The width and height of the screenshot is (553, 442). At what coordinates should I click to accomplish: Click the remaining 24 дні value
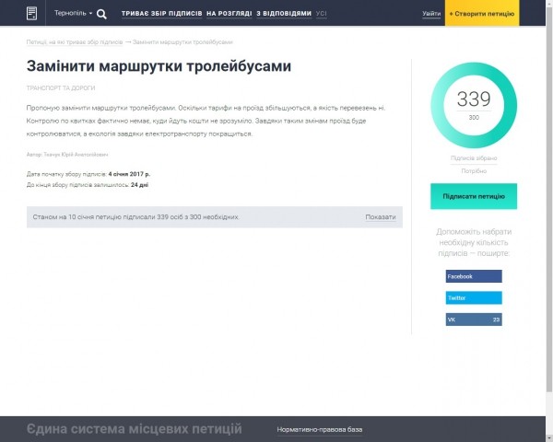(x=140, y=185)
